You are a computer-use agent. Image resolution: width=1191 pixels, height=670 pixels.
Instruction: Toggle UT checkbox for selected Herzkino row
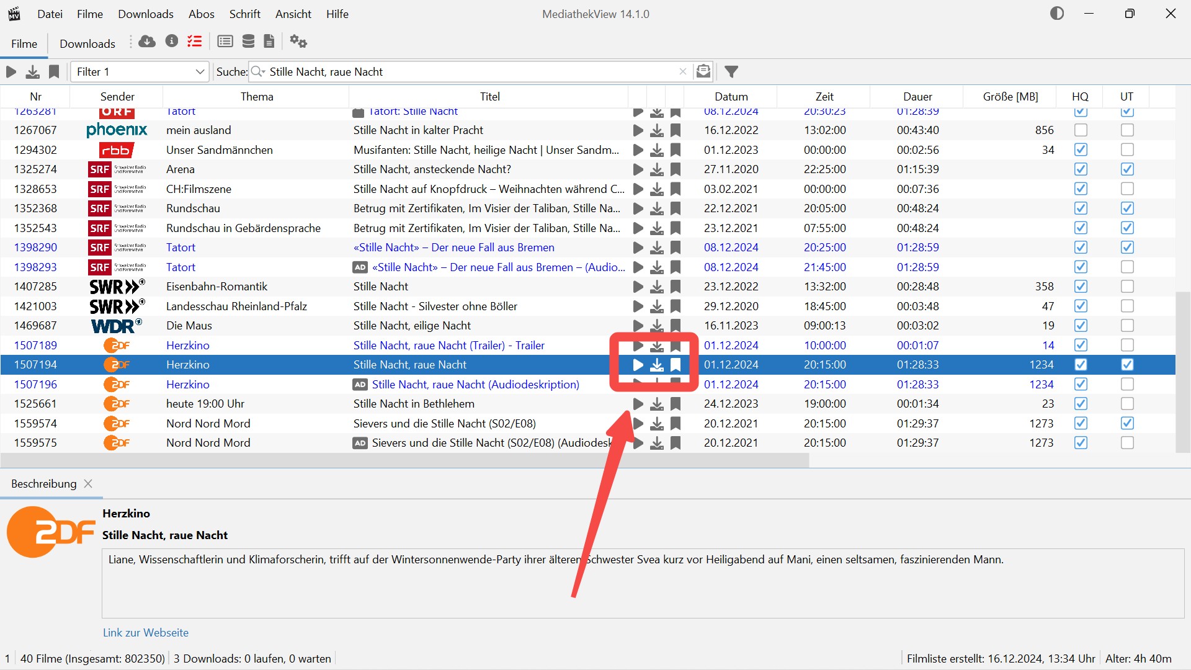click(x=1127, y=365)
